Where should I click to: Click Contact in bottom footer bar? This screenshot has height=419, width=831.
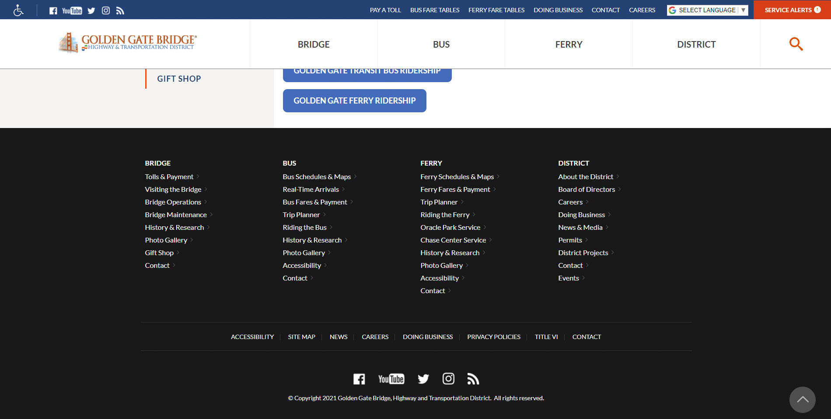pos(587,337)
